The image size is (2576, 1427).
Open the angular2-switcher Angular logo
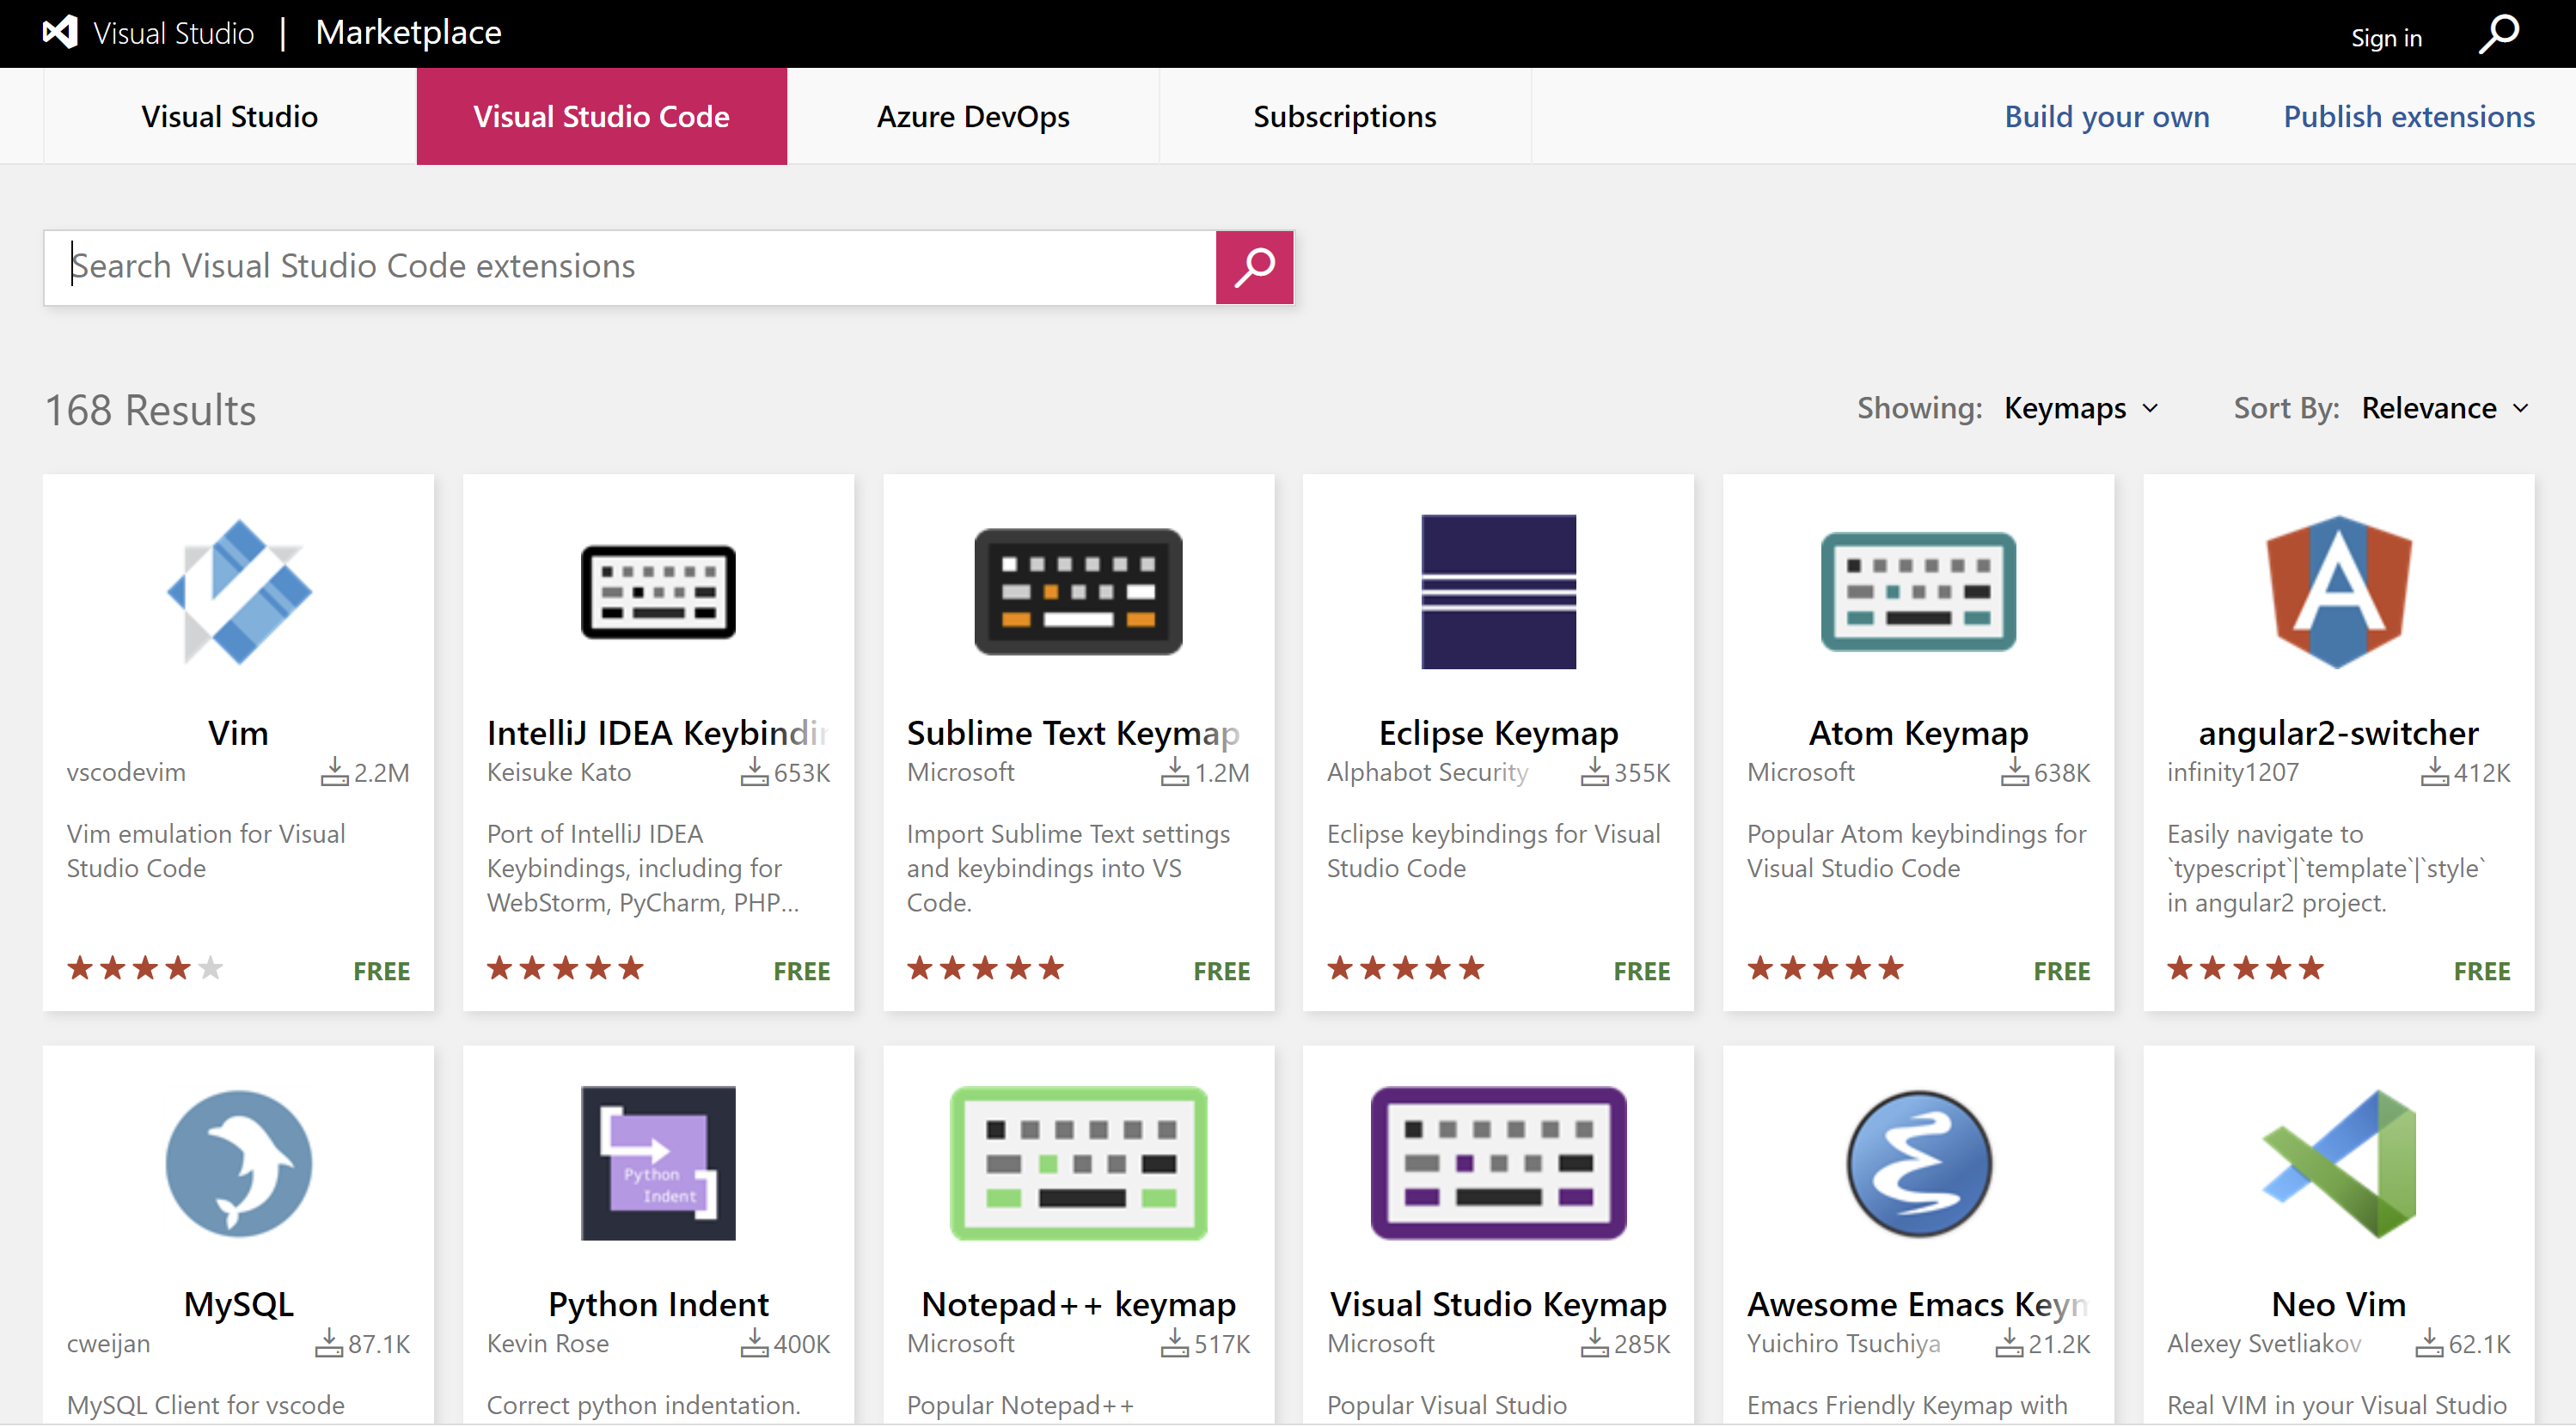pyautogui.click(x=2338, y=592)
